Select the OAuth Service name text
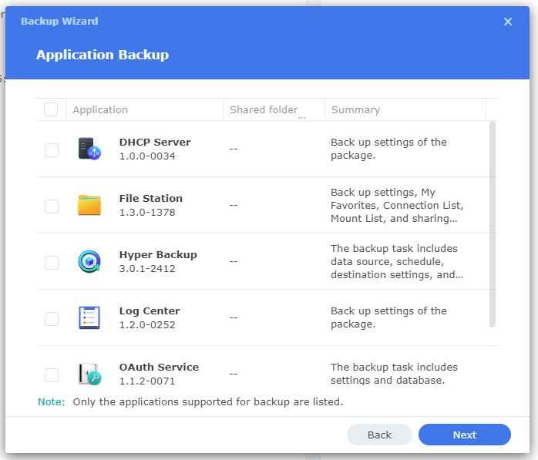Viewport: 538px width, 460px height. tap(160, 367)
